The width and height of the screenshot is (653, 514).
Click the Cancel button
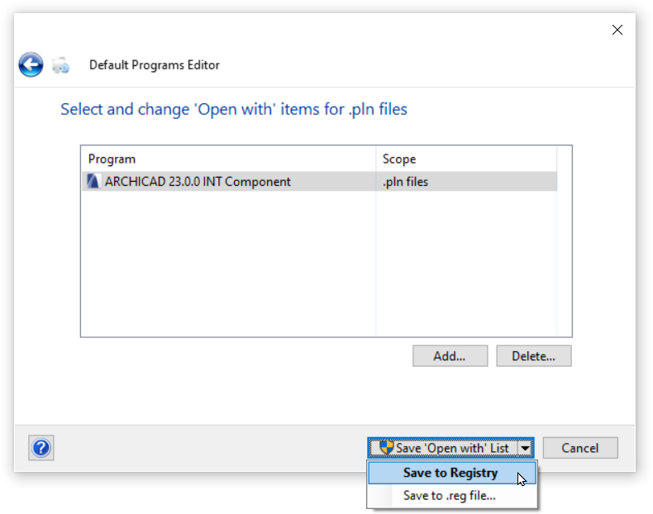pos(580,448)
